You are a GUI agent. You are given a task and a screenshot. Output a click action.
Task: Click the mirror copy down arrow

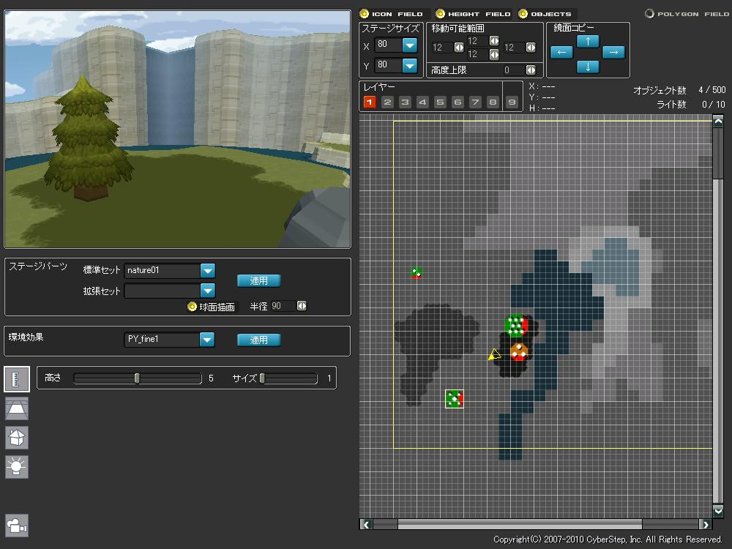588,67
